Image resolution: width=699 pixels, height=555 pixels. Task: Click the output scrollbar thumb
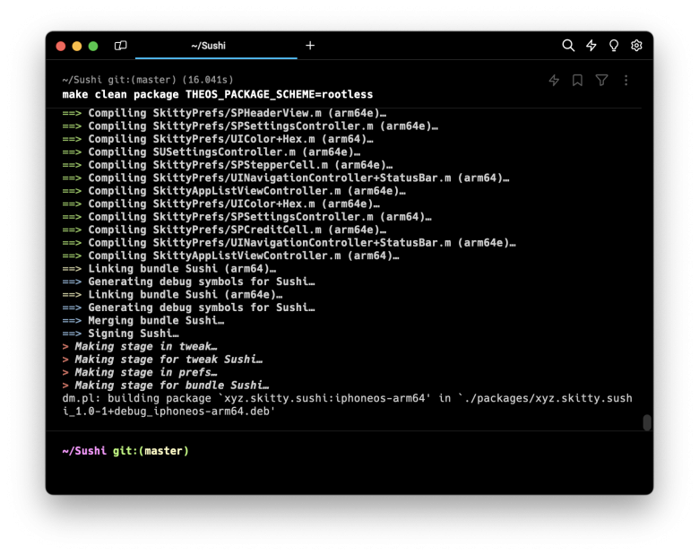(x=647, y=422)
